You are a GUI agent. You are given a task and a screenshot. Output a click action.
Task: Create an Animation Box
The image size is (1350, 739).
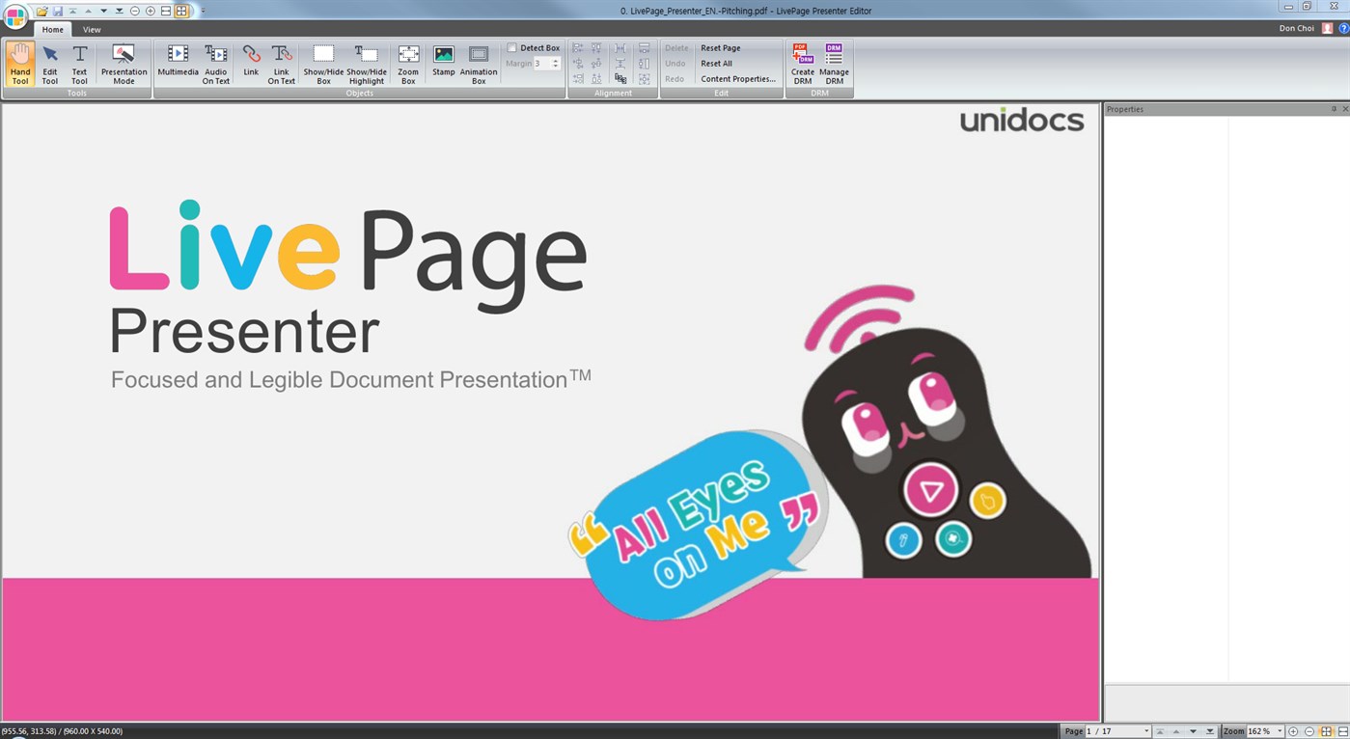click(479, 64)
